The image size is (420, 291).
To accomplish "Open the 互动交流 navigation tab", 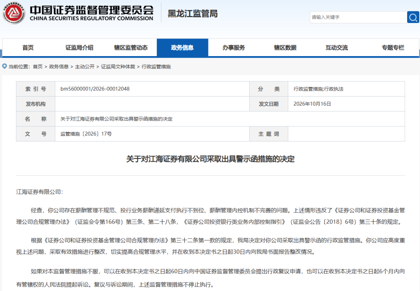I will 336,48.
